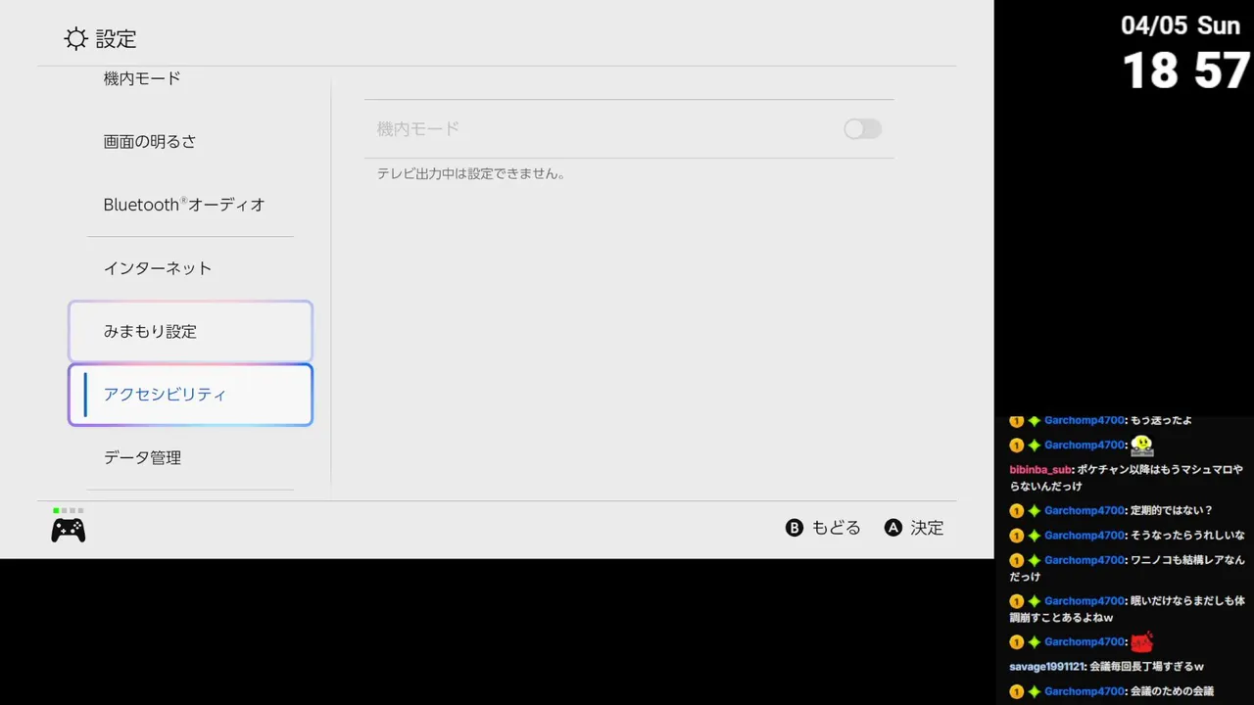The image size is (1254, 705).
Task: Click green star badge in the red cat emote row
Action: (x=1034, y=642)
